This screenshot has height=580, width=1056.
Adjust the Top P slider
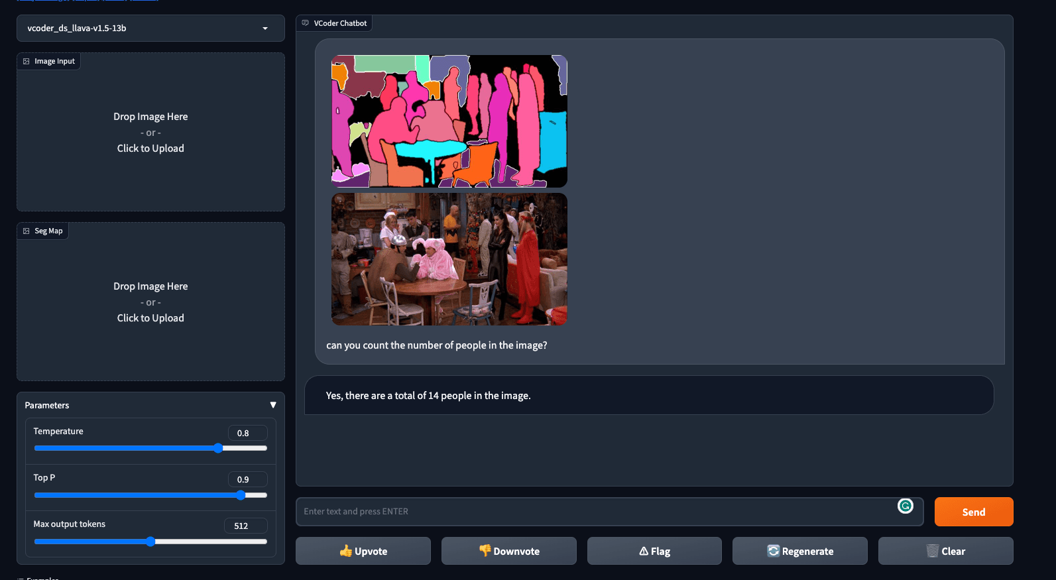point(150,495)
